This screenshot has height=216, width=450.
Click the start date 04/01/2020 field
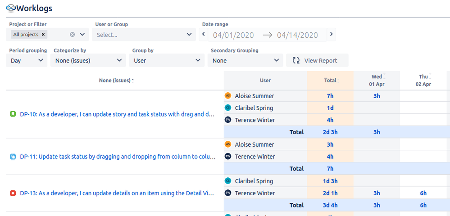click(233, 35)
